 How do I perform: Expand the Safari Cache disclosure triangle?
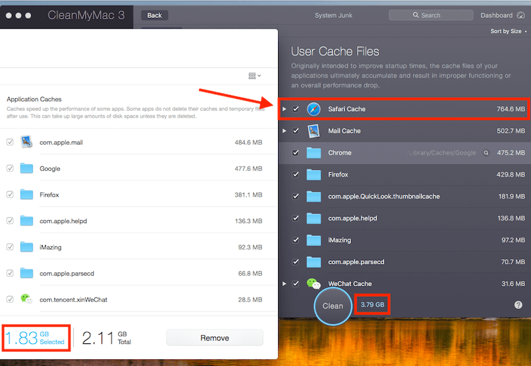click(285, 109)
